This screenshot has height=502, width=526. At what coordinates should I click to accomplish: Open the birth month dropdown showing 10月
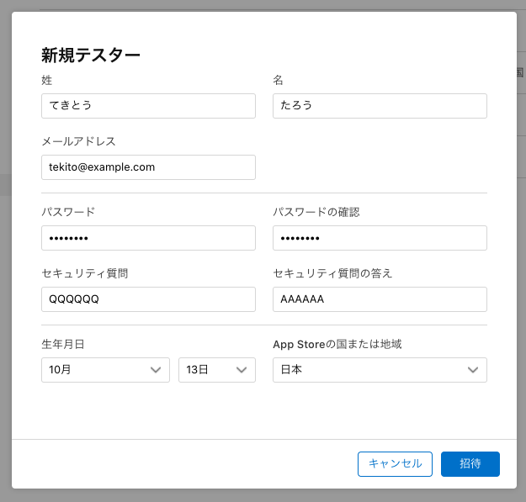(105, 370)
